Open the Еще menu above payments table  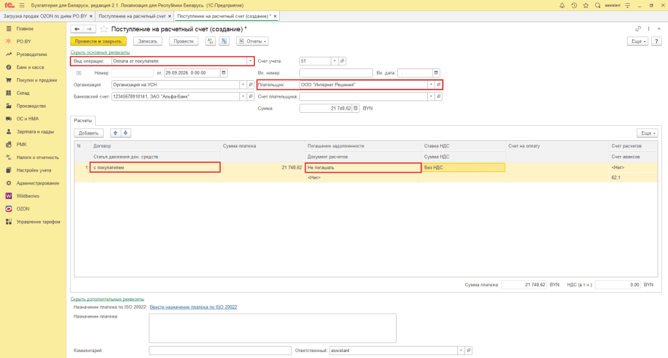[648, 133]
